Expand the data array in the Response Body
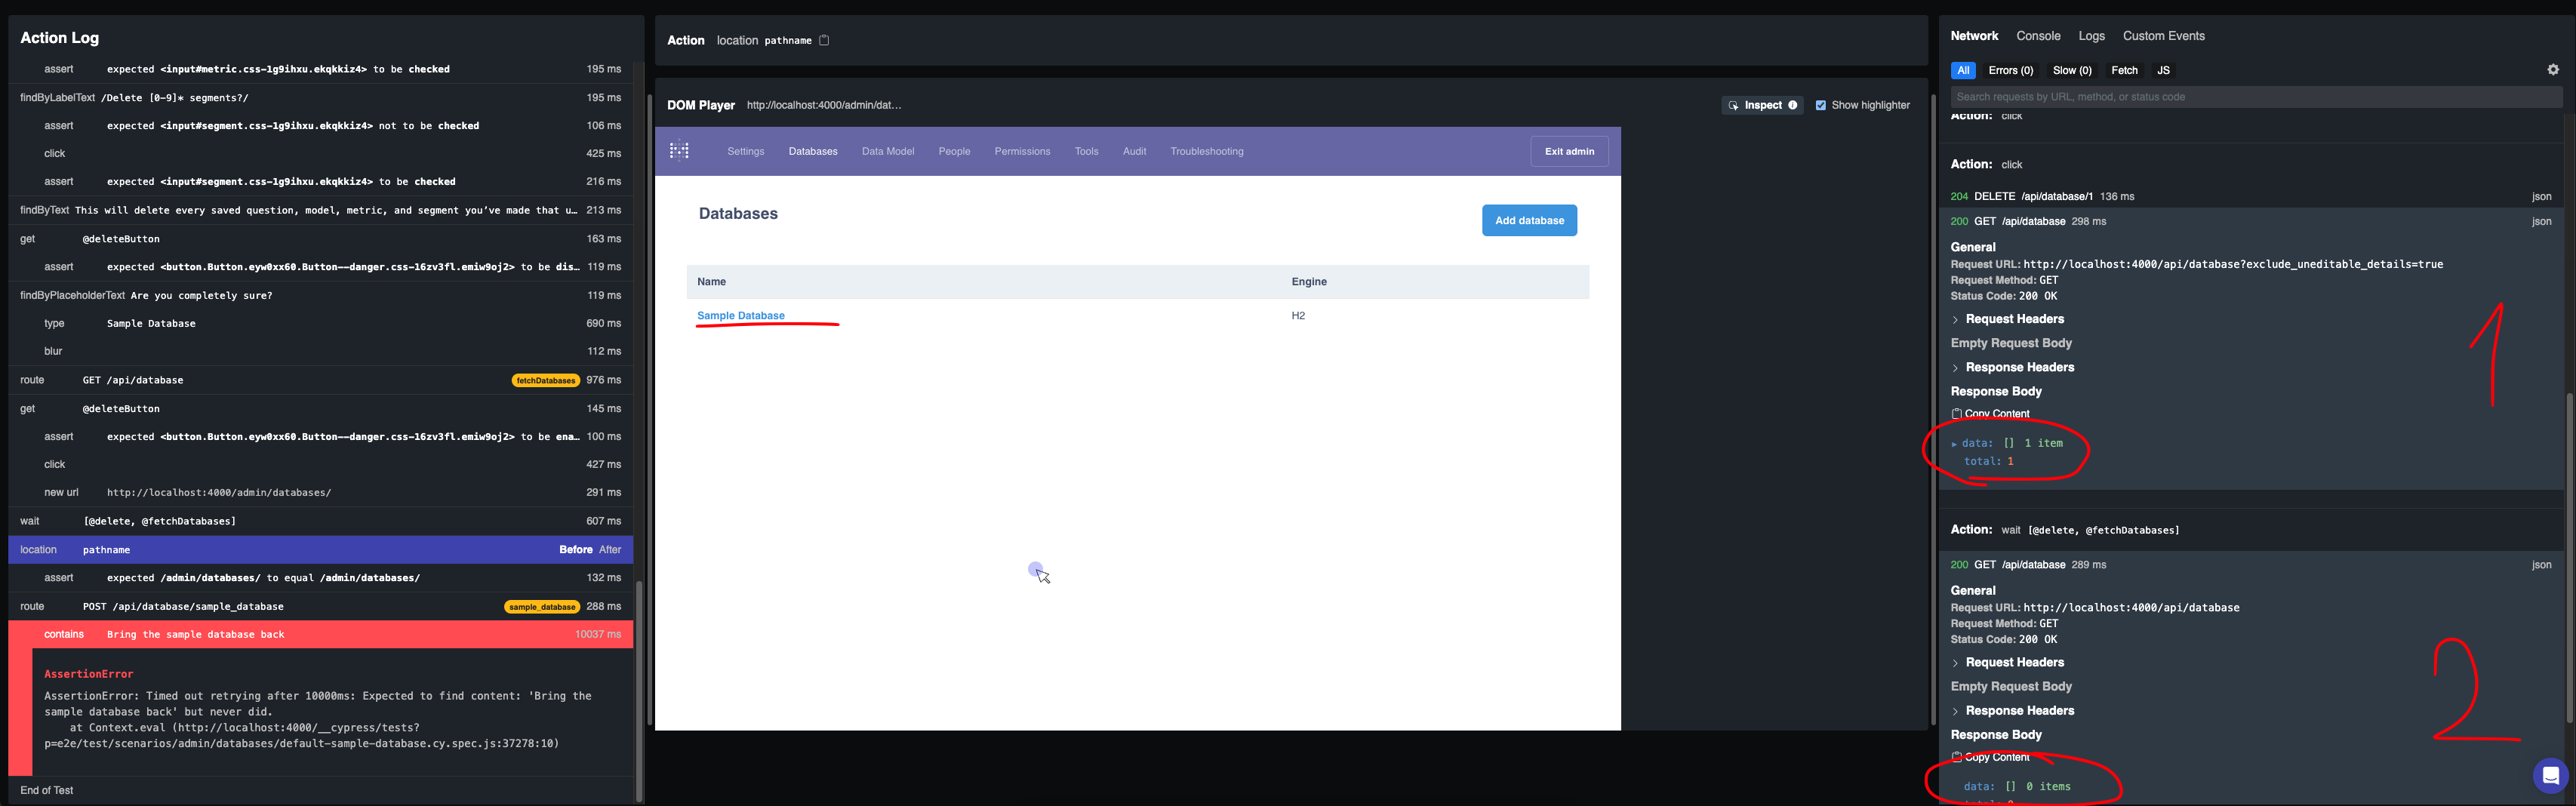2576x806 pixels. [1956, 442]
